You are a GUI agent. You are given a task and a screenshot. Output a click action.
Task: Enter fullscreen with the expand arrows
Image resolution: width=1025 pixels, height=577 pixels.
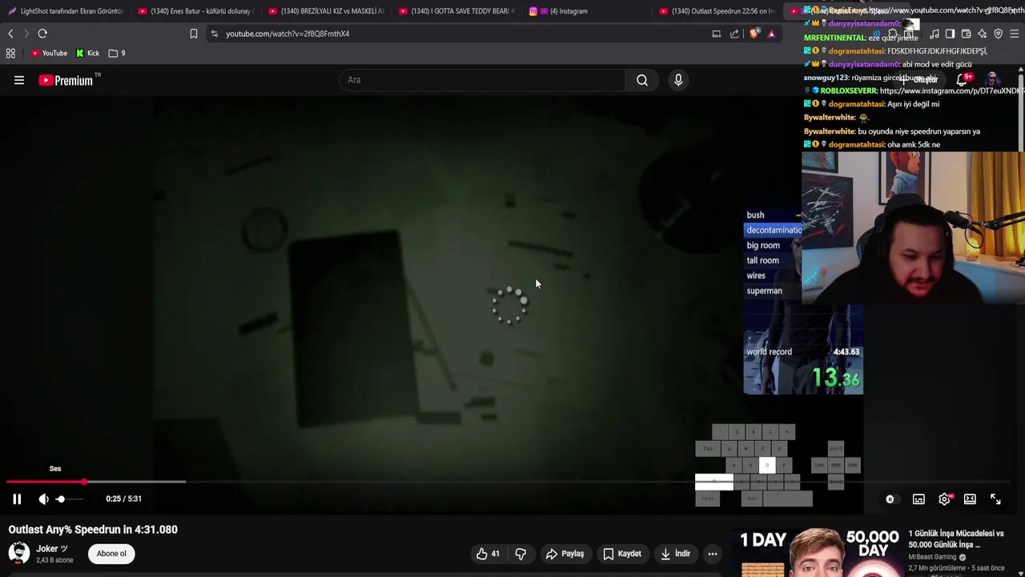(995, 499)
